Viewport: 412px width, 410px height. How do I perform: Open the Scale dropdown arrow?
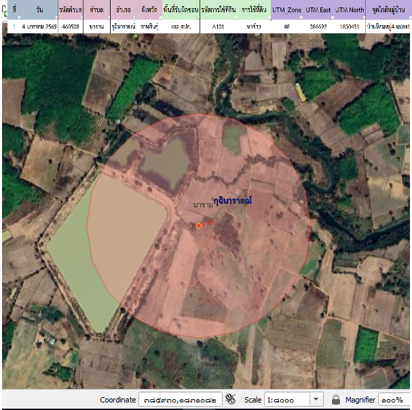(316, 399)
